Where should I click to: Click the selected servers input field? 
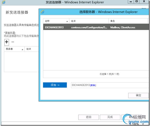click(x=110, y=85)
